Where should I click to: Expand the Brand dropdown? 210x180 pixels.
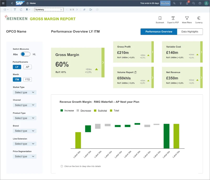(x=25, y=131)
